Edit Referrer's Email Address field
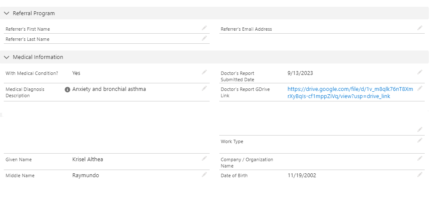 pos(420,28)
